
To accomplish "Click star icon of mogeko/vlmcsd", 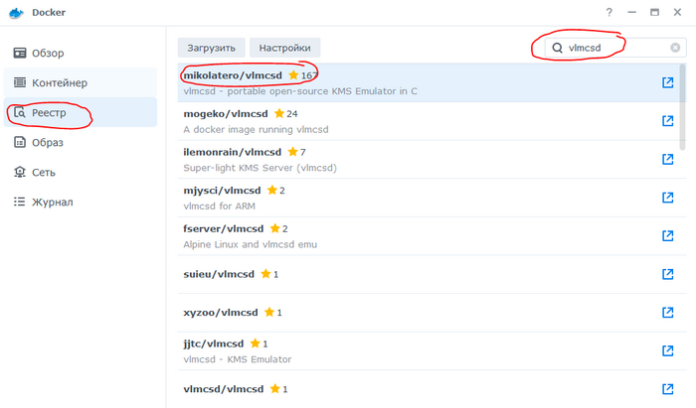I will click(x=279, y=113).
